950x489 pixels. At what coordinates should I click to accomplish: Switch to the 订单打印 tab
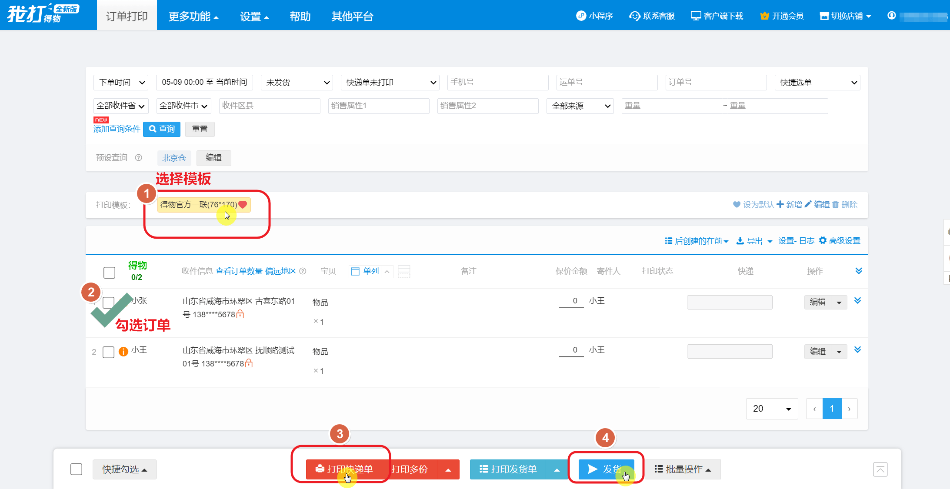(x=127, y=16)
